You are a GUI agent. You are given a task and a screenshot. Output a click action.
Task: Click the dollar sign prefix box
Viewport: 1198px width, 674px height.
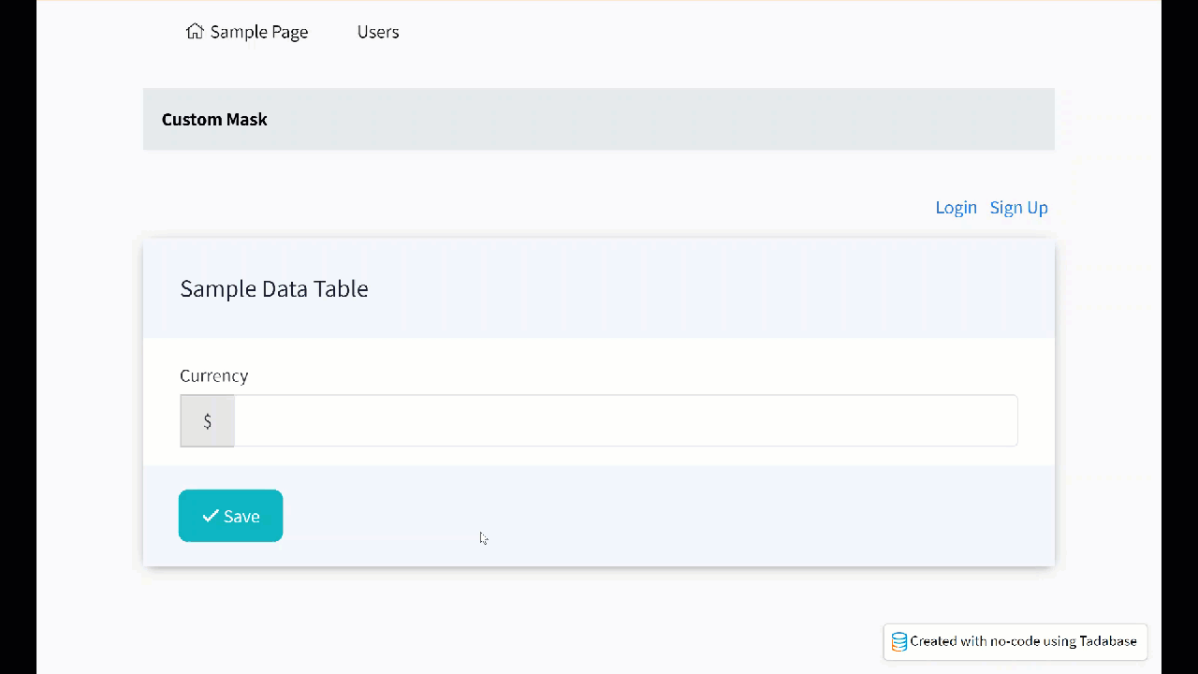tap(207, 420)
